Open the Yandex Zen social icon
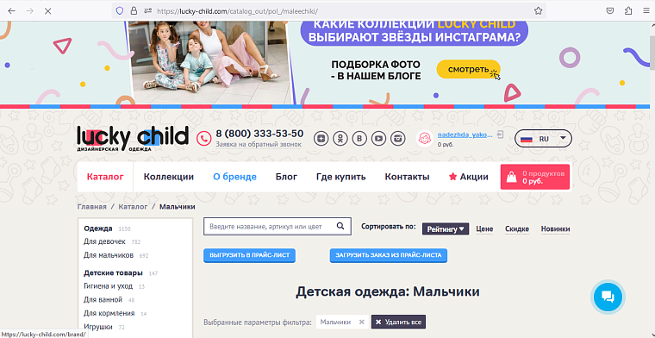 tap(321, 138)
